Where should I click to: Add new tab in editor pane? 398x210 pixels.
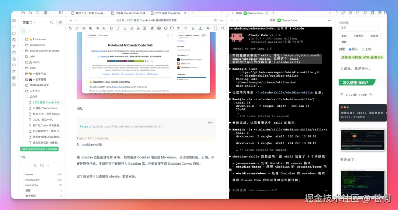(x=192, y=13)
